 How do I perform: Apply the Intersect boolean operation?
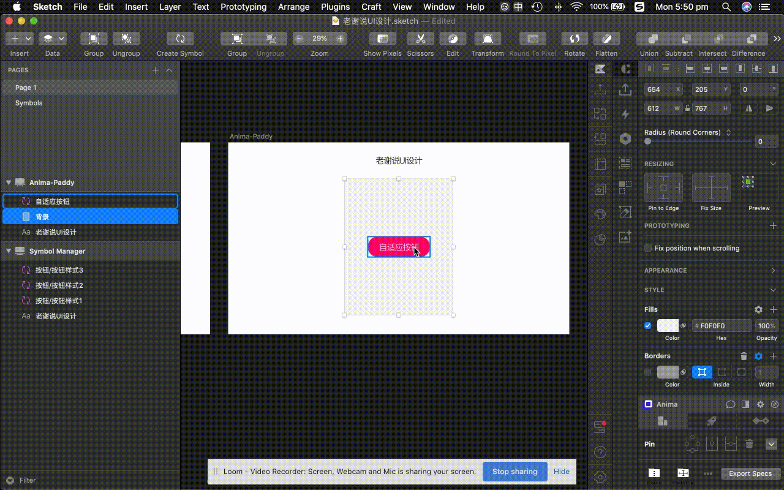pyautogui.click(x=719, y=39)
